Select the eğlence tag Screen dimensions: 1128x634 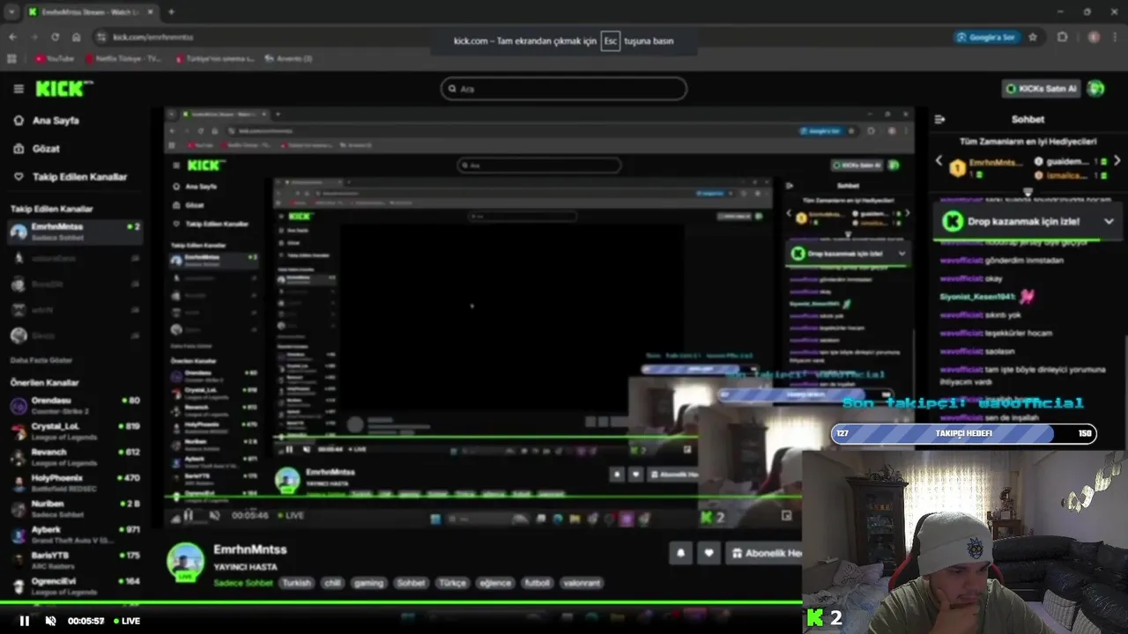pyautogui.click(x=495, y=583)
